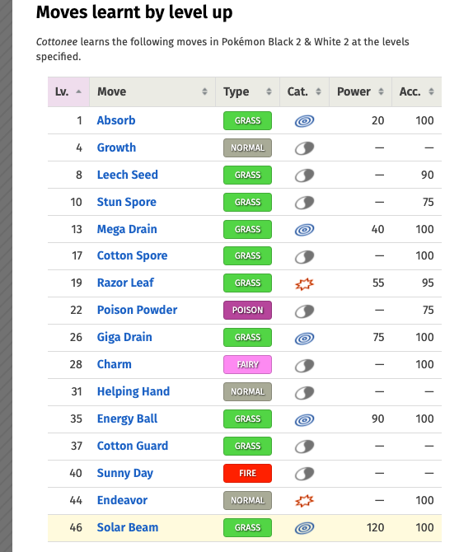Open the Sunny Day move link
459x552 pixels.
click(x=125, y=473)
